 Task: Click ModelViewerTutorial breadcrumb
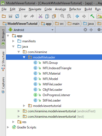(20, 24)
